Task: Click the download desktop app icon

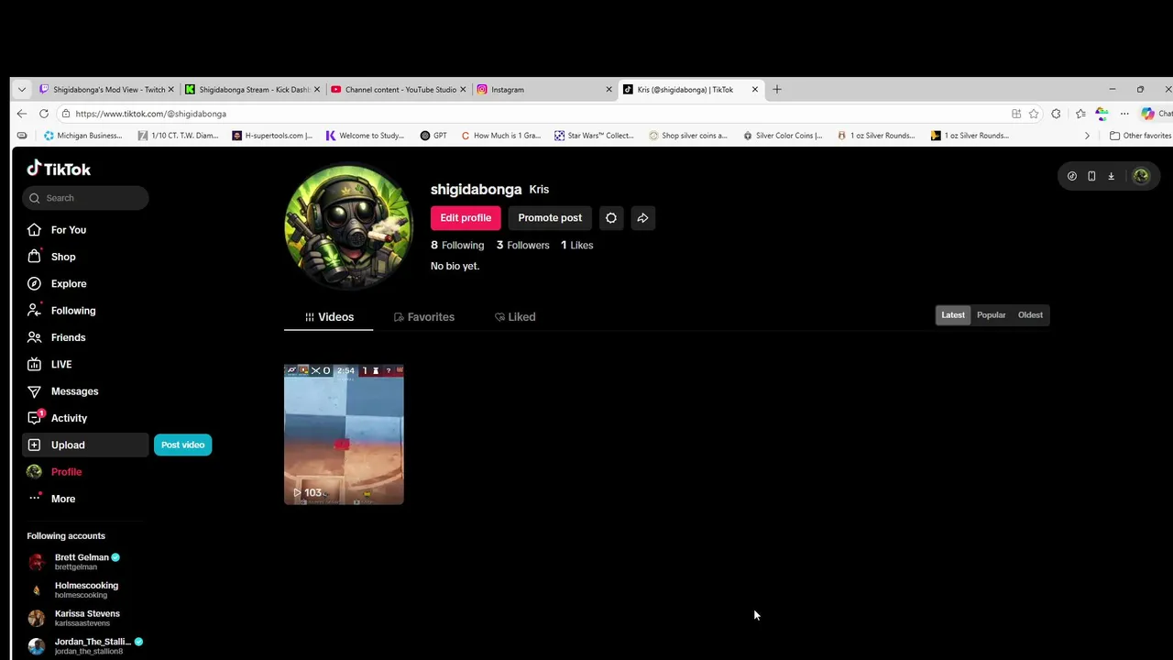Action: coord(1111,176)
